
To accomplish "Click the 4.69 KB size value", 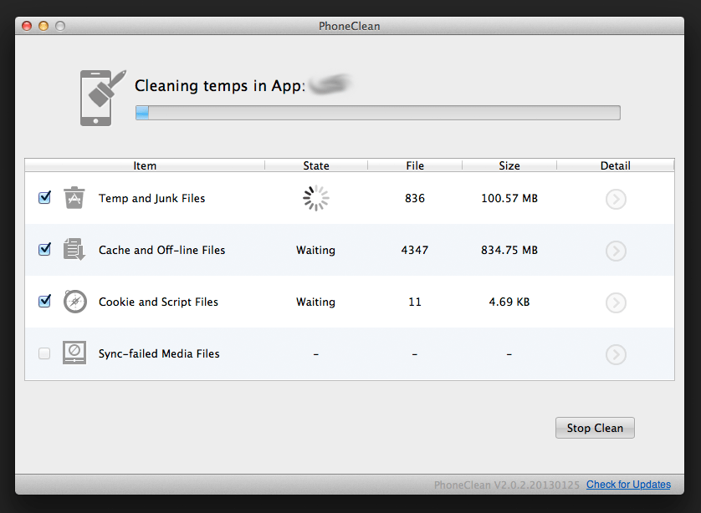I will pyautogui.click(x=509, y=302).
